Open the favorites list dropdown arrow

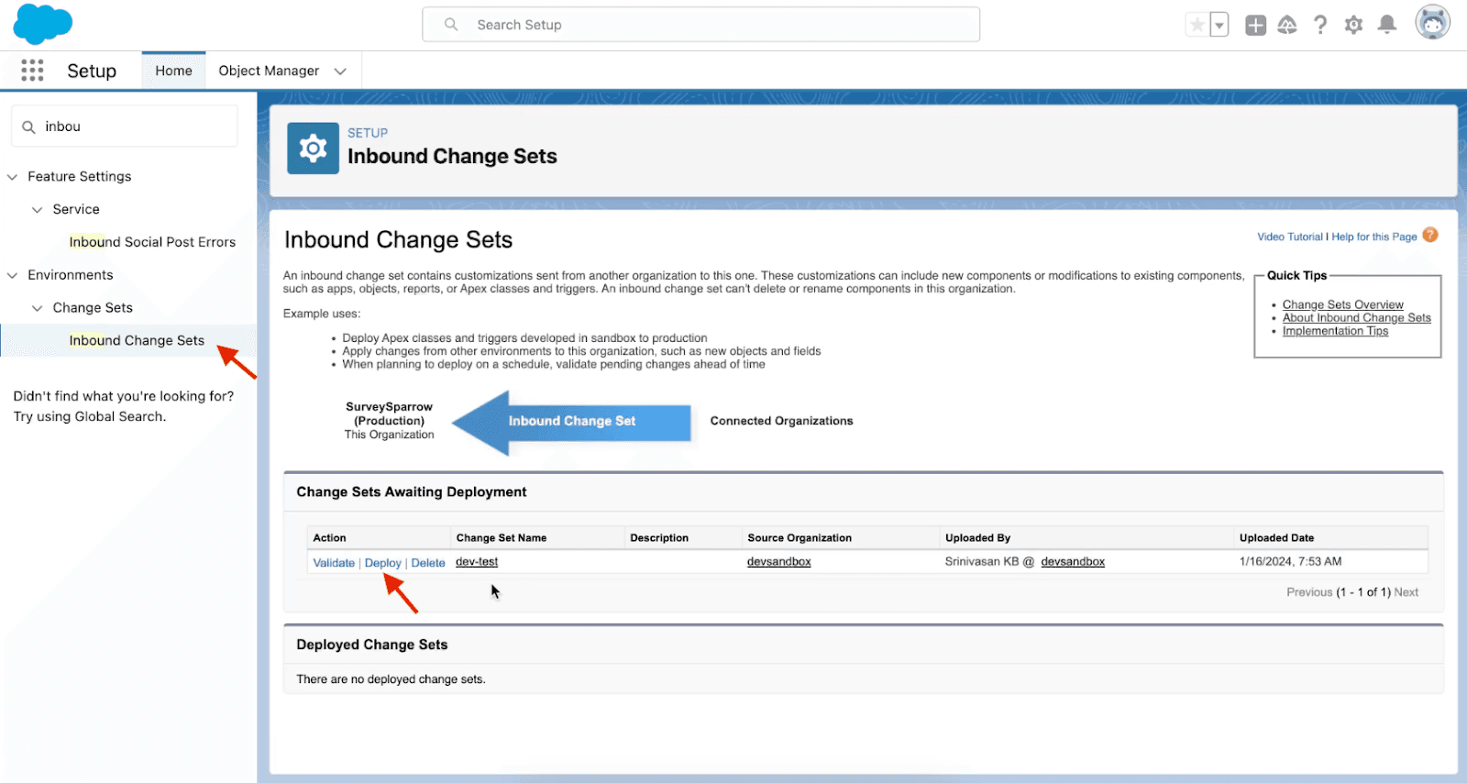click(1219, 25)
